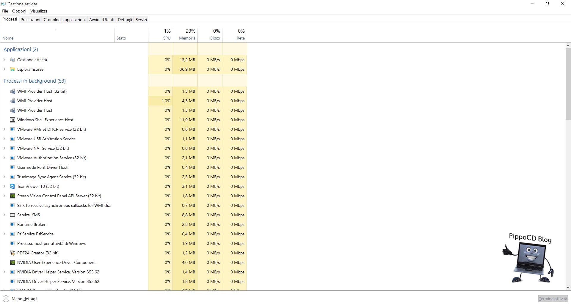
Task: Click the Gestione attività process icon
Action: click(12, 60)
